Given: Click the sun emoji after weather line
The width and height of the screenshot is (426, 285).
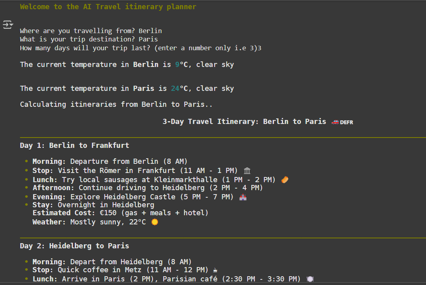Looking at the screenshot, I should pos(155,222).
